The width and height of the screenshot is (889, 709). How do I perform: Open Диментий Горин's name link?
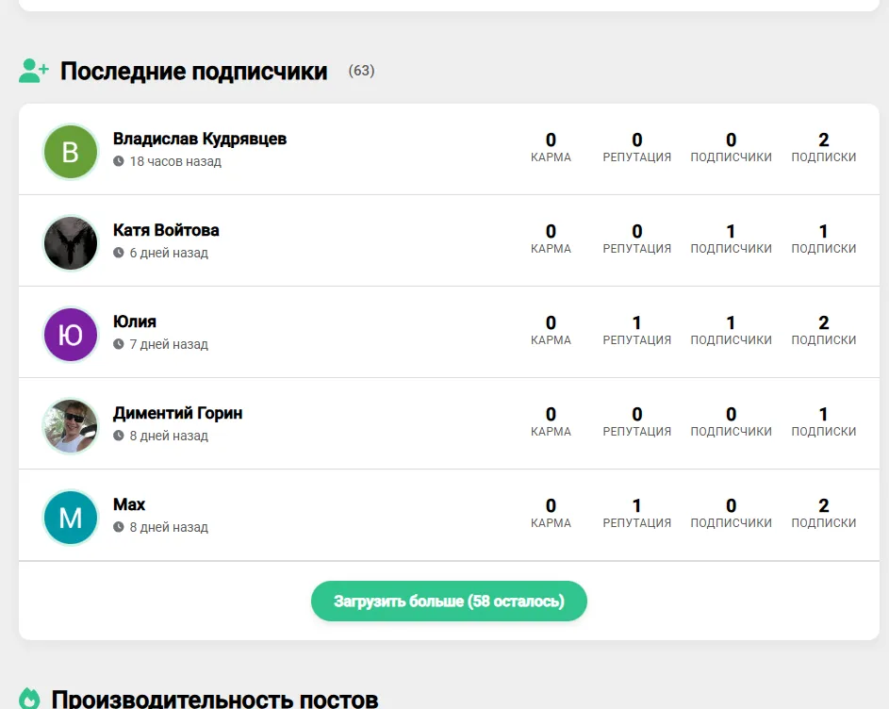tap(178, 413)
